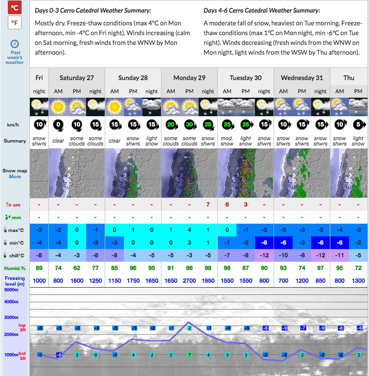Viewport: 369px width, 376px height.
Task: Open Saturday 27 snow map thumbnail
Action: point(77,173)
